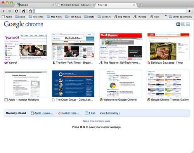Expand the News bookmarks folder
Viewport: 194px width, 153px height.
pos(20,17)
